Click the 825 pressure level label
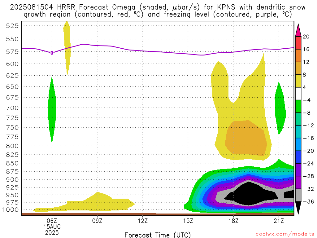Screen dimensions: 317x238 [x=12, y=155]
